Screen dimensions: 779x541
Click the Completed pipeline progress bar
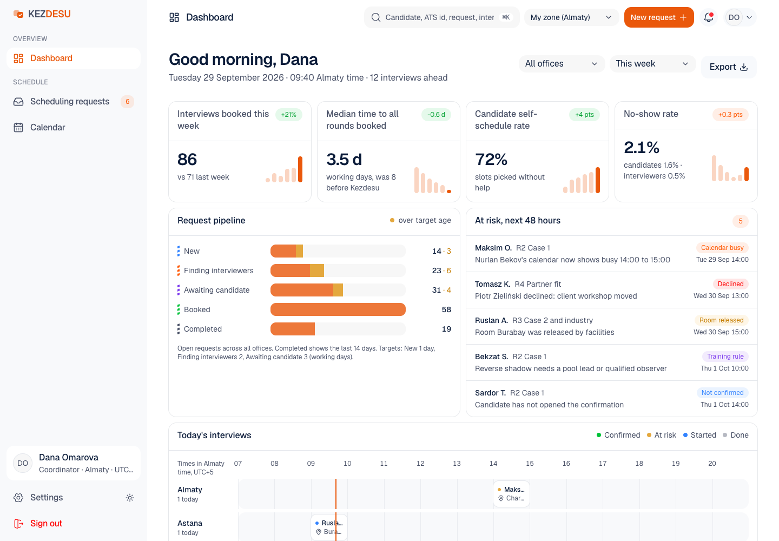(x=338, y=329)
